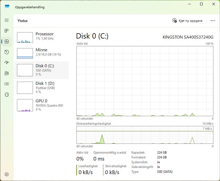Click 'NVIDIA Quadro 600' GPU text
The image size is (220, 181).
click(49, 106)
